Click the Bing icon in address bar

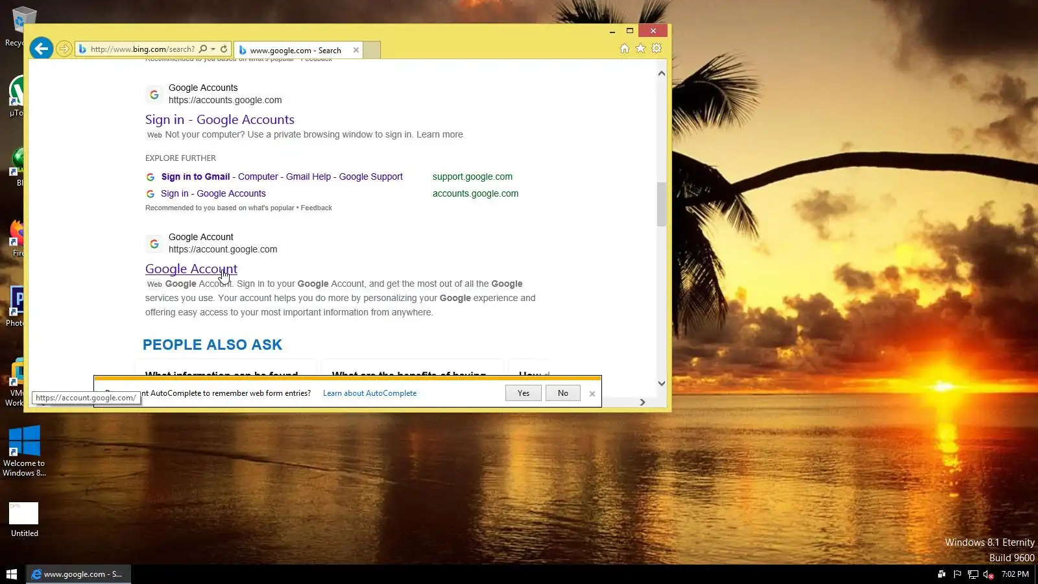point(82,49)
